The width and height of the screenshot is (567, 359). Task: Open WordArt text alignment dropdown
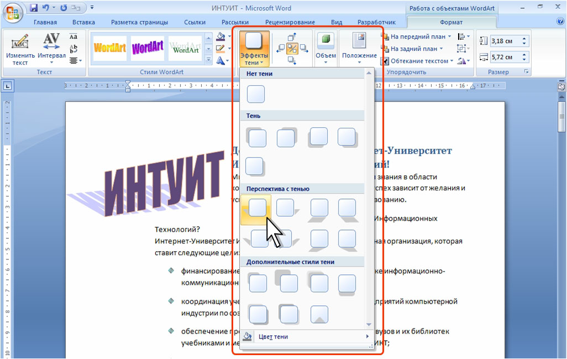click(75, 60)
